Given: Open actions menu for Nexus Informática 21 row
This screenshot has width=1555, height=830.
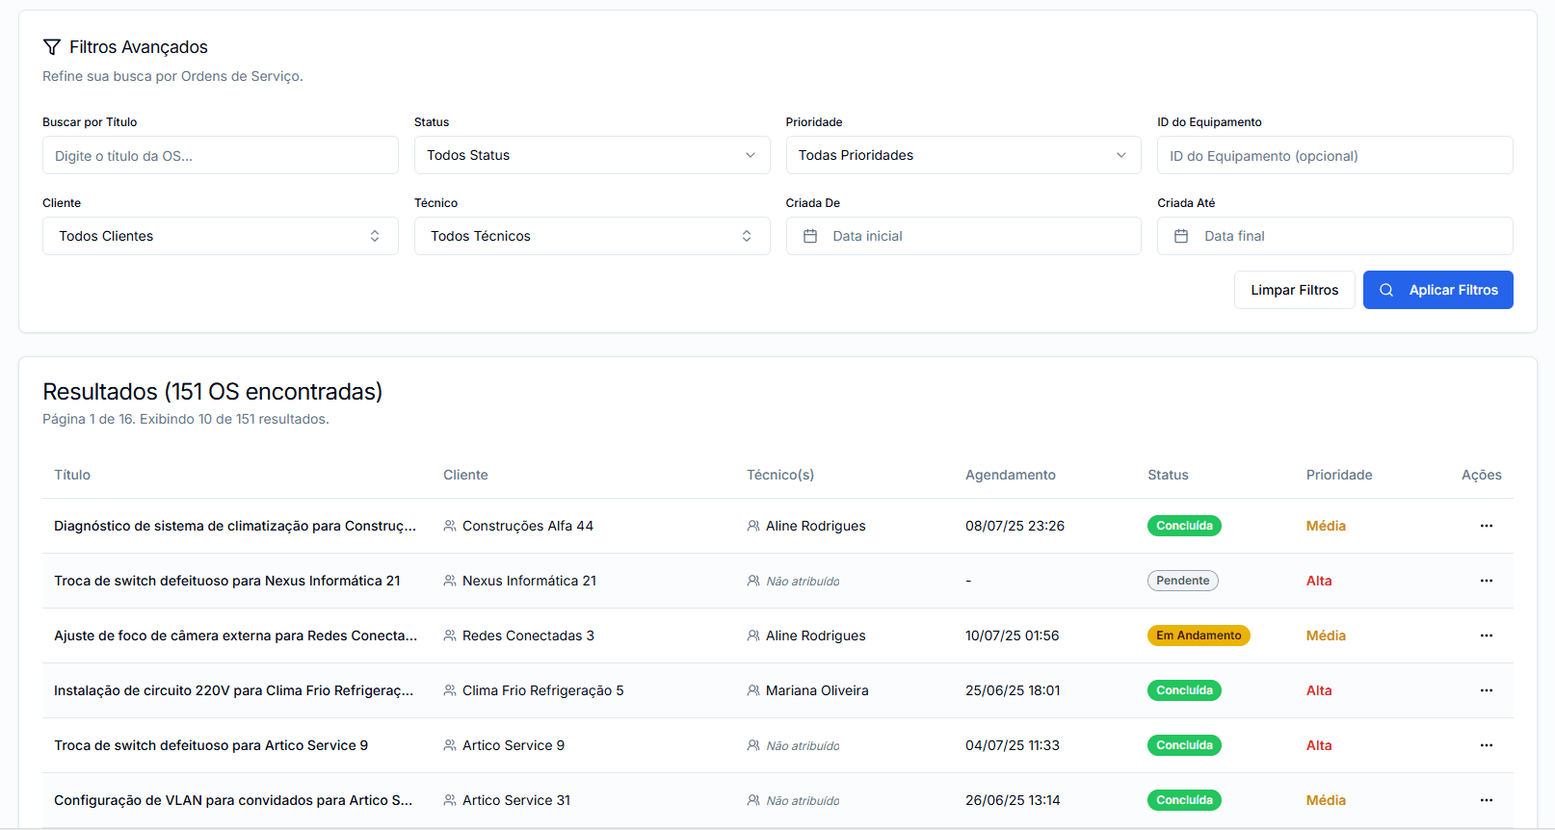Looking at the screenshot, I should point(1486,581).
